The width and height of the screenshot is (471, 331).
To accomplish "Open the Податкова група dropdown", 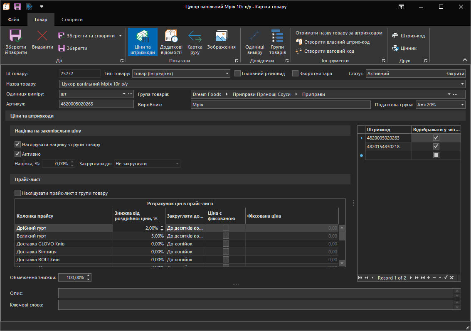I will click(x=462, y=105).
